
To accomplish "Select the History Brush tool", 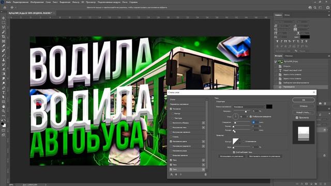I will tap(4, 65).
